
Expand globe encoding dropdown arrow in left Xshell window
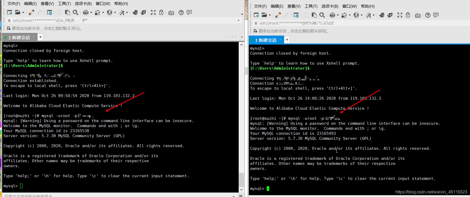click(x=115, y=12)
